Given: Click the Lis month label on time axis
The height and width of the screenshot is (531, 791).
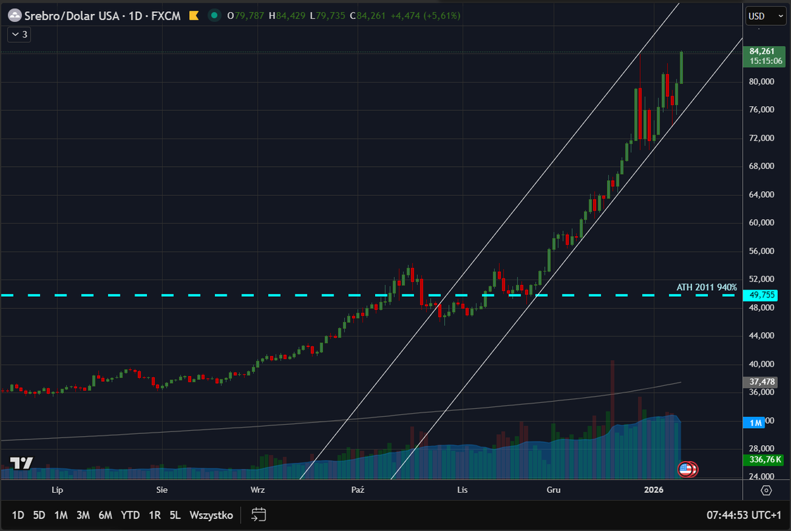Looking at the screenshot, I should click(462, 490).
